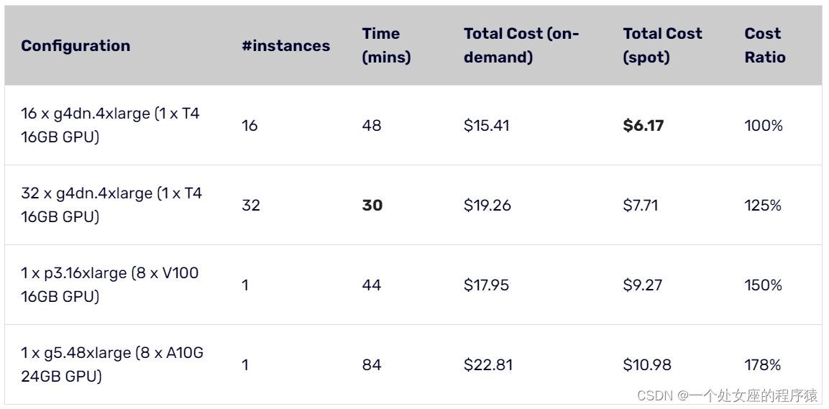829x409 pixels.
Task: Click the Cost Ratio column header
Action: 765,45
